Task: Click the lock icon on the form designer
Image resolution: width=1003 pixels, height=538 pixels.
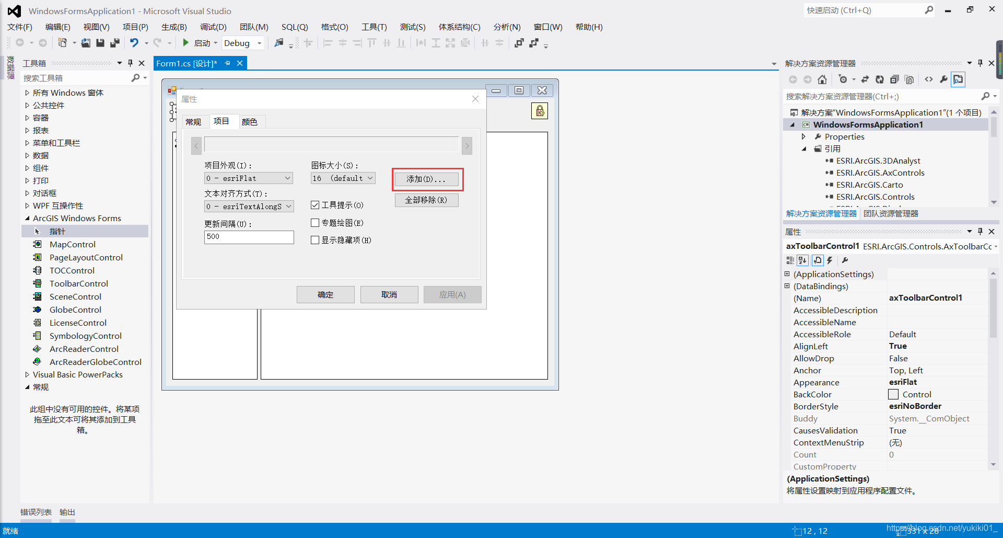Action: pyautogui.click(x=540, y=111)
